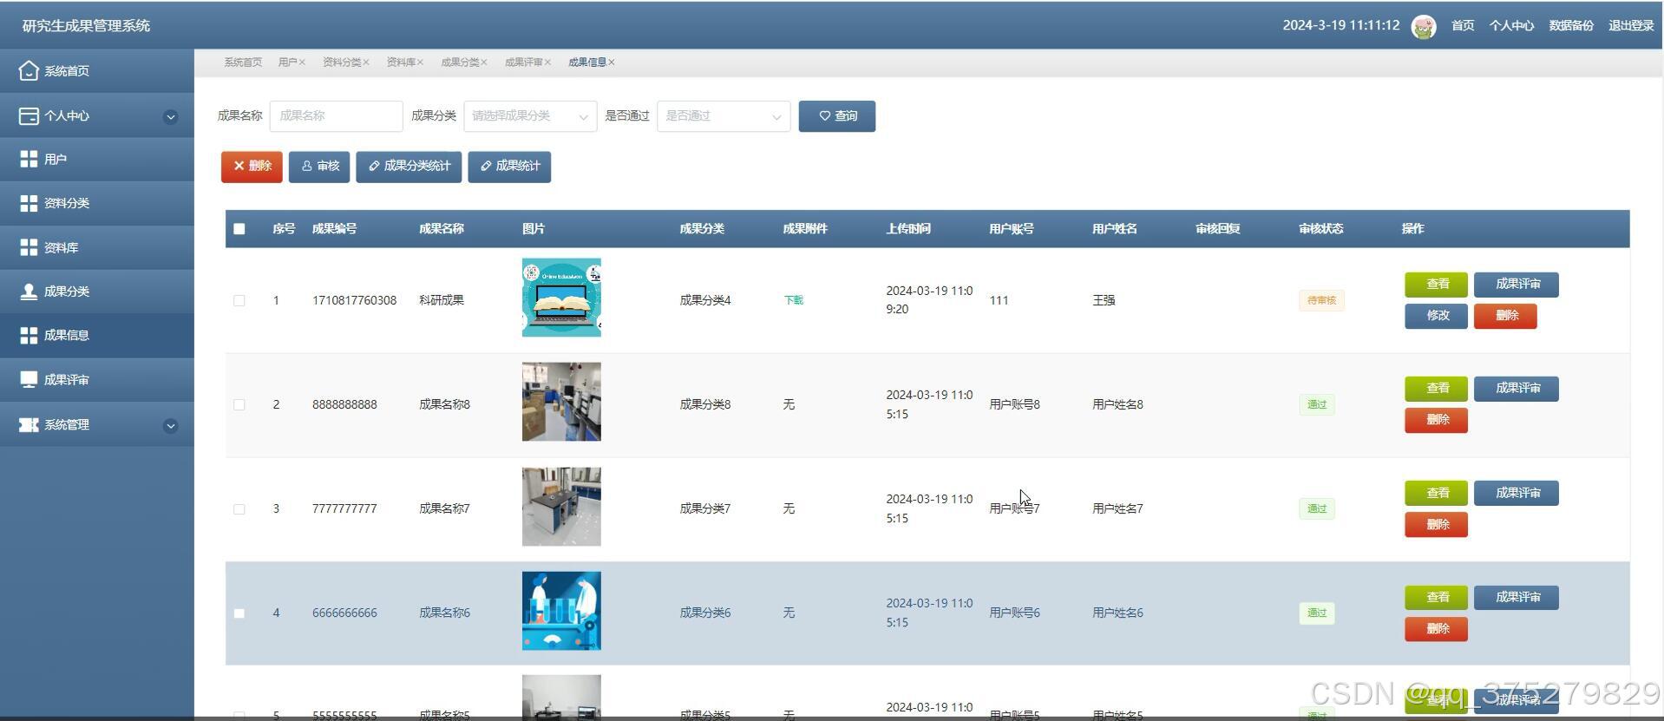Screen dimensions: 1664x721
Task: Click 成果评审 button for row 3 成果名称7
Action: coord(1517,494)
